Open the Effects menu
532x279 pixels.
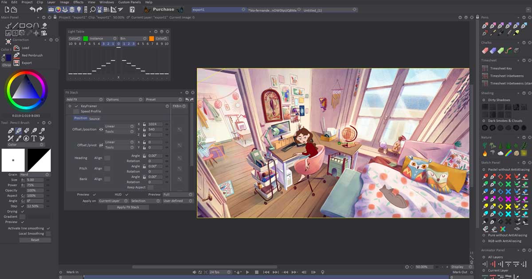click(x=78, y=2)
